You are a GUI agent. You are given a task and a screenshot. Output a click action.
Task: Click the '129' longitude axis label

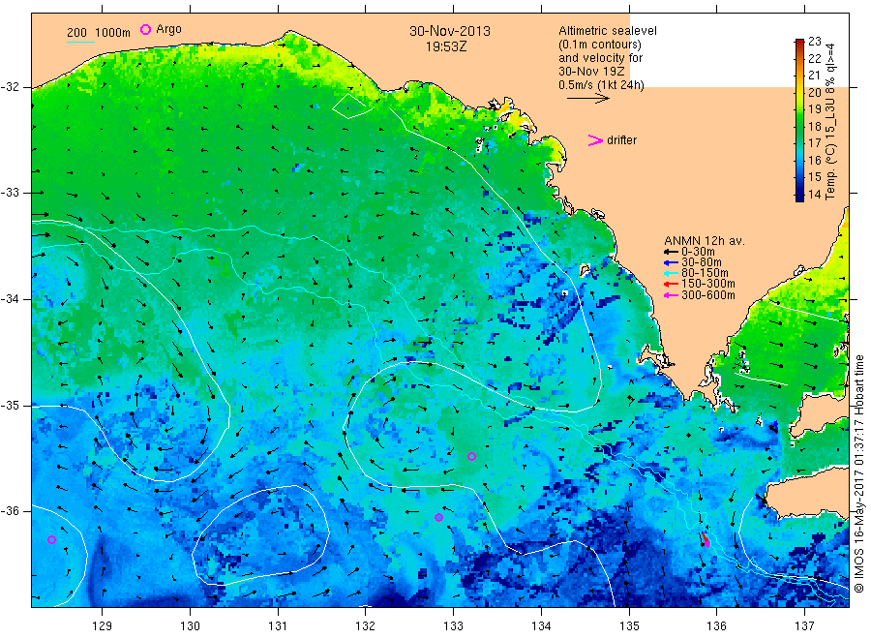(x=103, y=625)
